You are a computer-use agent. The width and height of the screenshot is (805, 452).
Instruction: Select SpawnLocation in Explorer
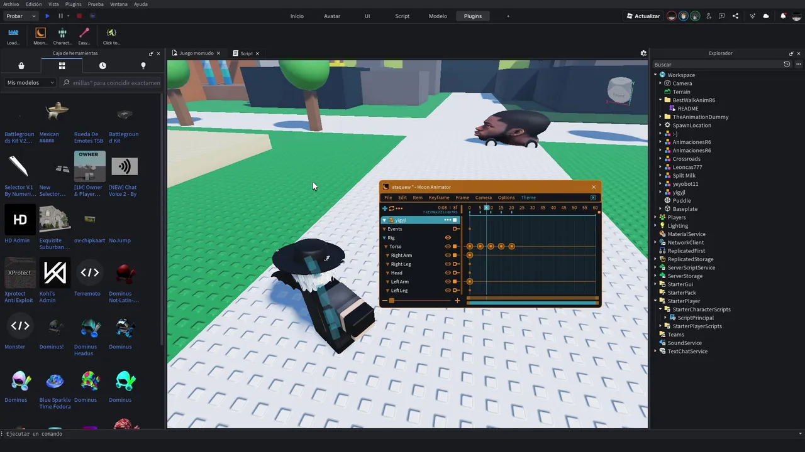[691, 125]
